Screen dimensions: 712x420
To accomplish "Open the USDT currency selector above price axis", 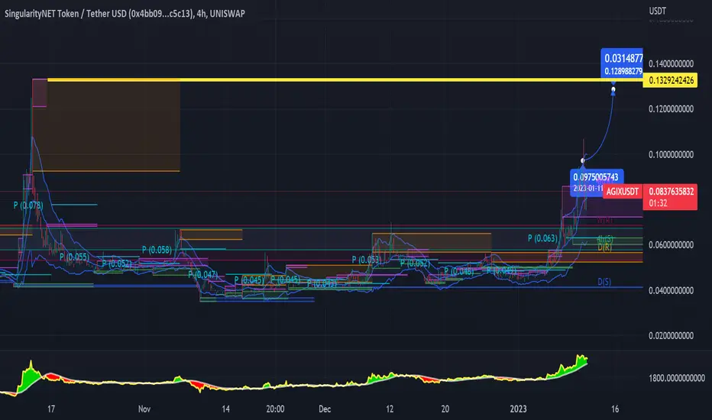I will pos(658,11).
